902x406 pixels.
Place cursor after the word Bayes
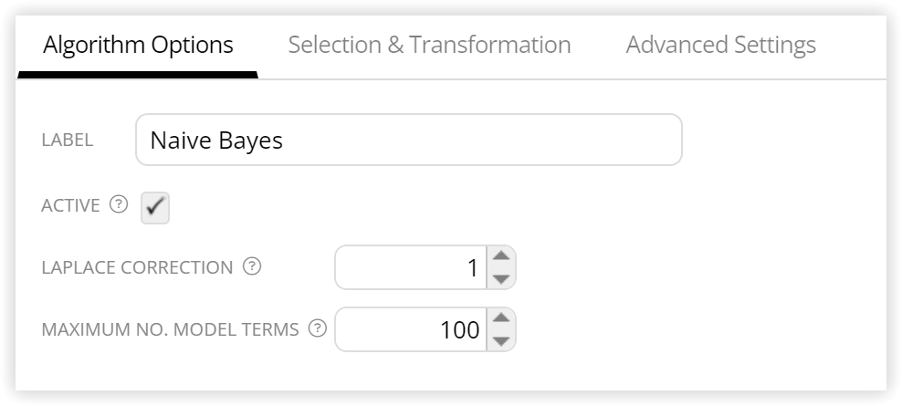[x=284, y=141]
